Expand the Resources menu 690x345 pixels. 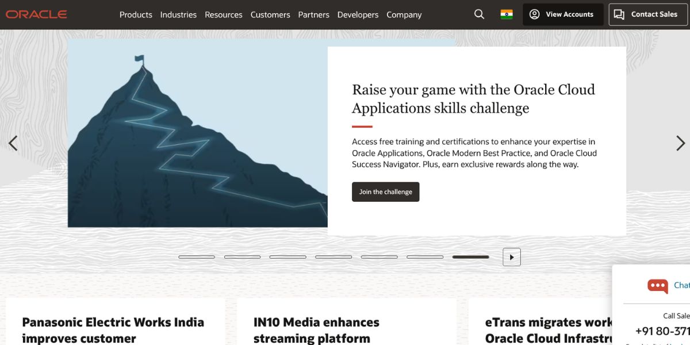tap(224, 15)
